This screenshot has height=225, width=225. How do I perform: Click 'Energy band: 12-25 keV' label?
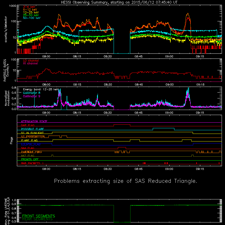pyautogui.click(x=41, y=89)
